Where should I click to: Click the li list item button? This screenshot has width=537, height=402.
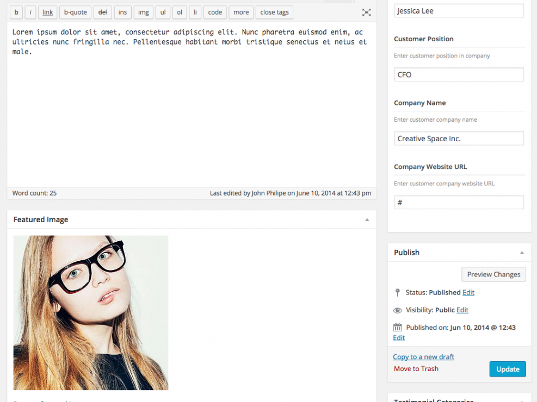[x=195, y=12]
